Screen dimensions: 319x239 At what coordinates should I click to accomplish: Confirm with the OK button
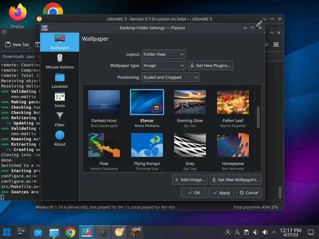[x=194, y=193]
